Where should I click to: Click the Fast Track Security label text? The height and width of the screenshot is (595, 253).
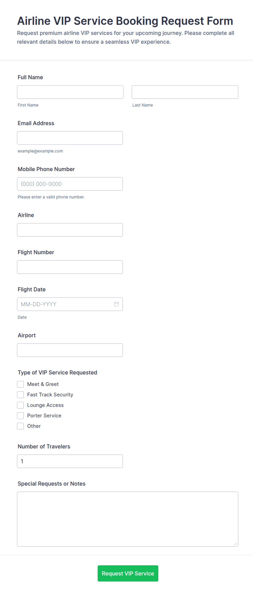(50, 394)
